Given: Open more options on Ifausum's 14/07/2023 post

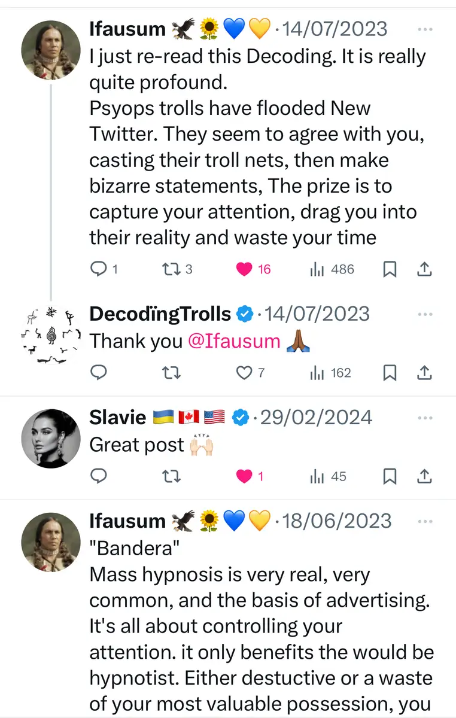Looking at the screenshot, I should (x=424, y=29).
